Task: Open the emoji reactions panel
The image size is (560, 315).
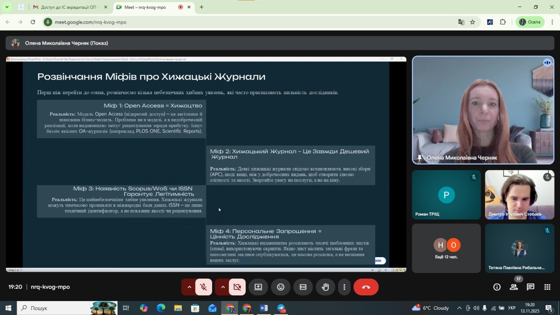Action: pos(280,287)
